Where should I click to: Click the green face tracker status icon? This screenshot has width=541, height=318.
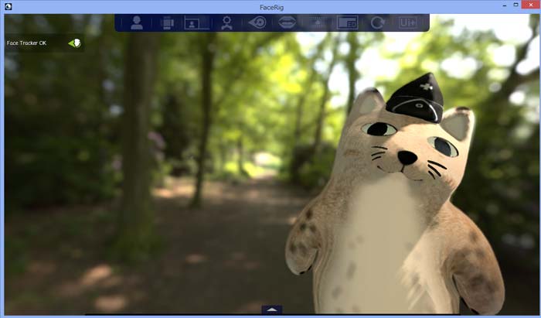click(x=74, y=43)
